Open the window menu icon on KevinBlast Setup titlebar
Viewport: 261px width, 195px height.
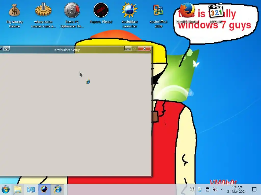(1, 48)
